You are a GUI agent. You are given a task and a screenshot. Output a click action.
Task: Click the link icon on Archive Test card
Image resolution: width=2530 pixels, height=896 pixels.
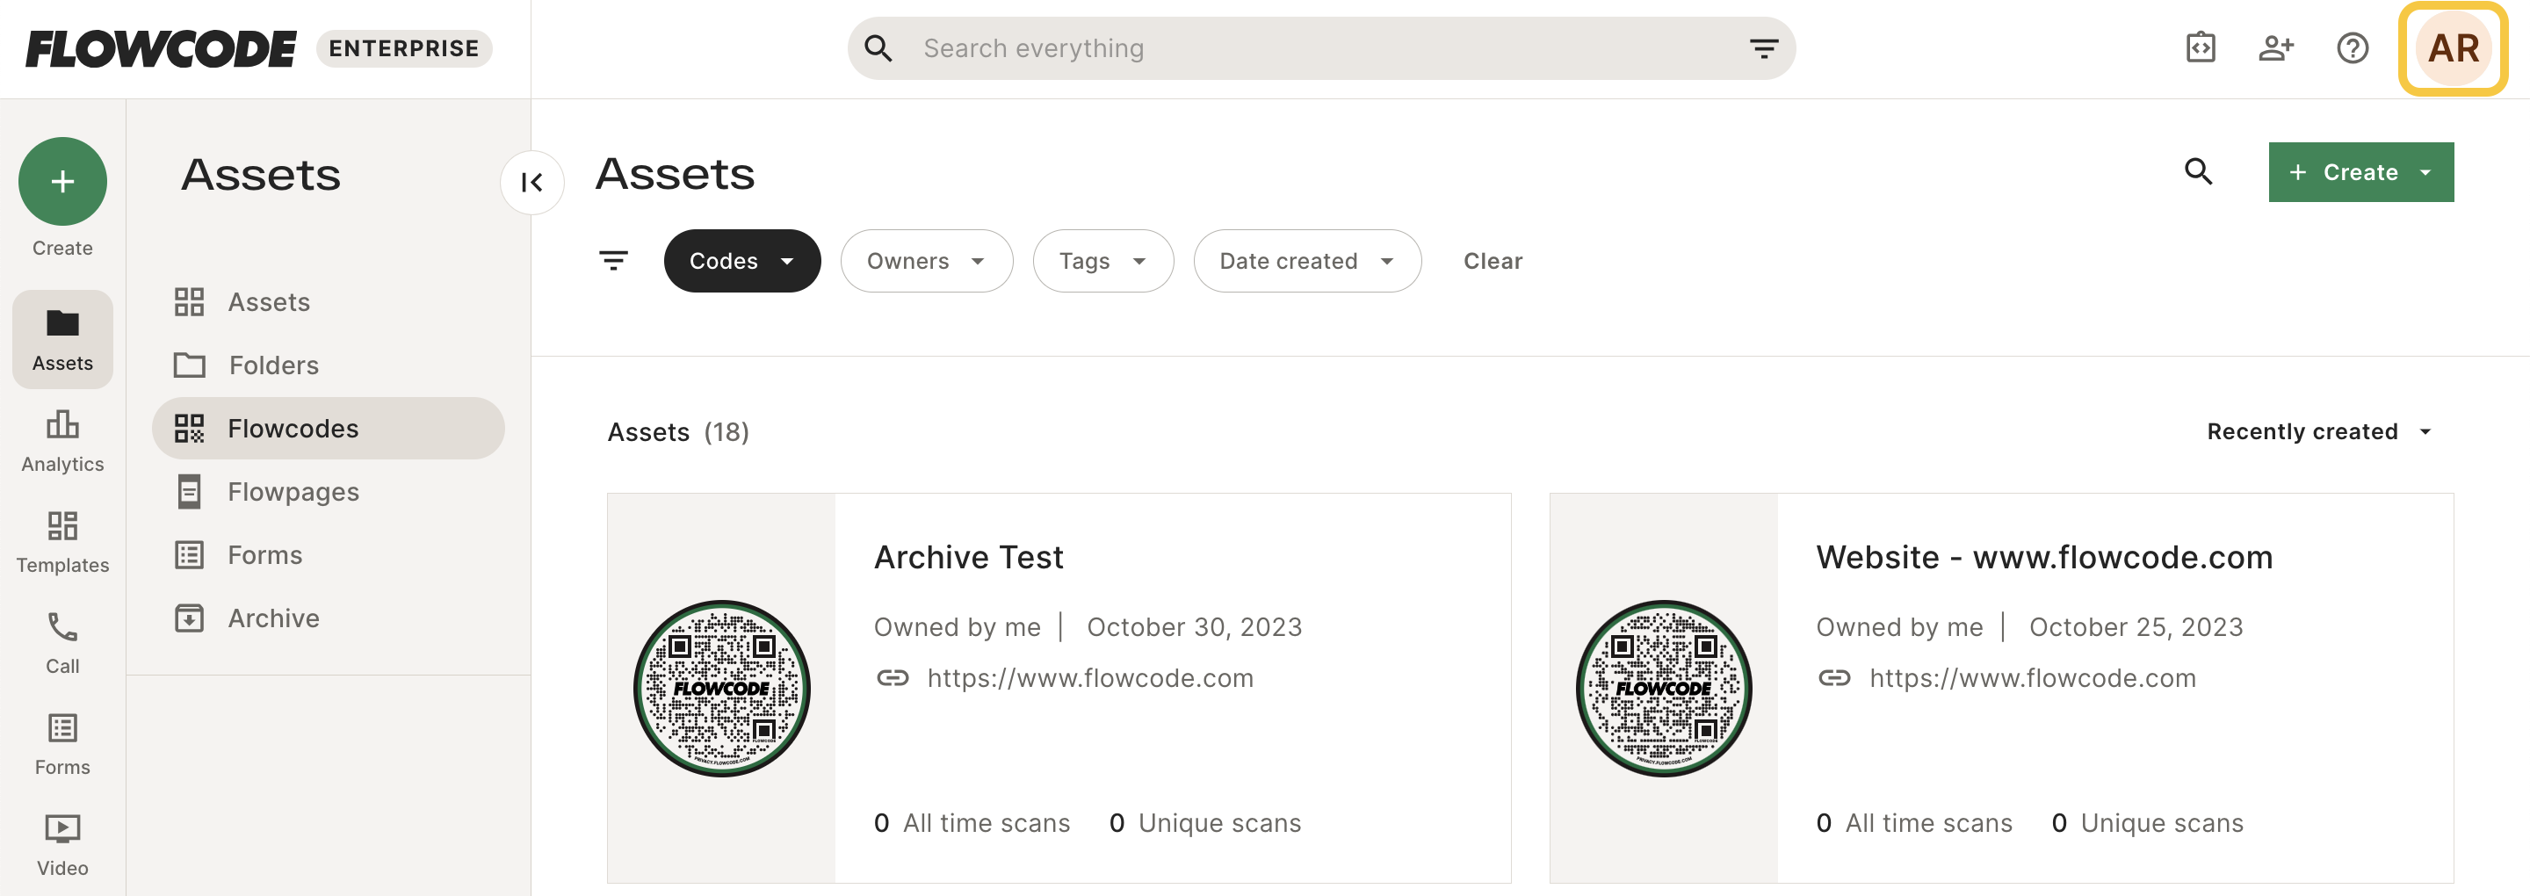(x=892, y=678)
